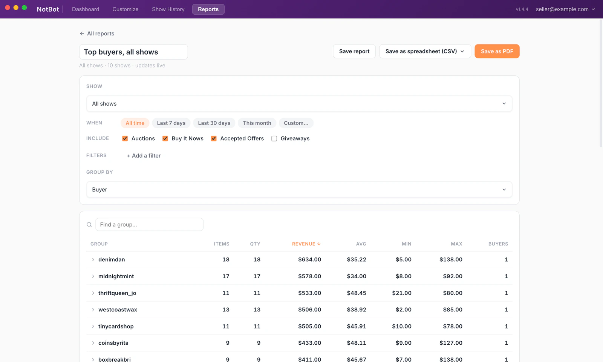Toggle the Auctions checkbox
Viewport: 603px width, 362px height.
coord(125,138)
